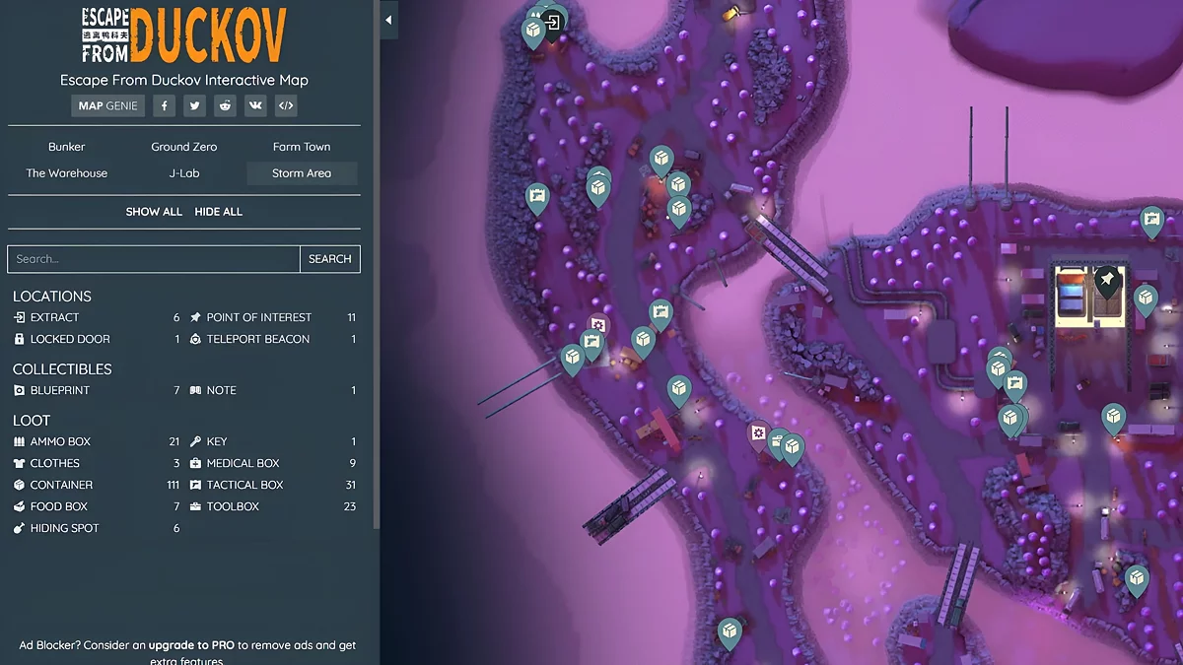The image size is (1183, 665).
Task: Select the extract marker on the map
Action: (x=553, y=20)
